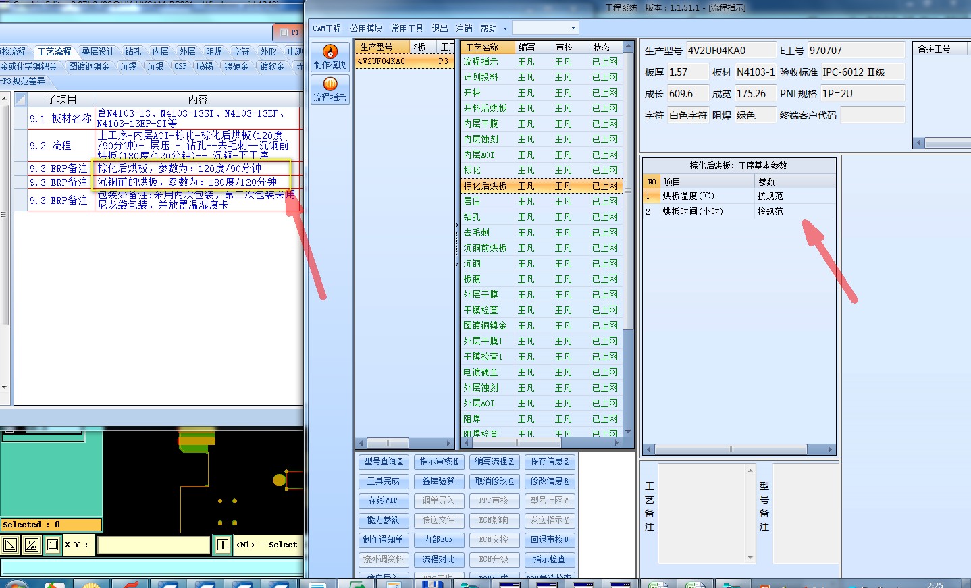Image resolution: width=971 pixels, height=588 pixels.
Task: Switch to the 叠层设计 tab
Action: [x=98, y=51]
